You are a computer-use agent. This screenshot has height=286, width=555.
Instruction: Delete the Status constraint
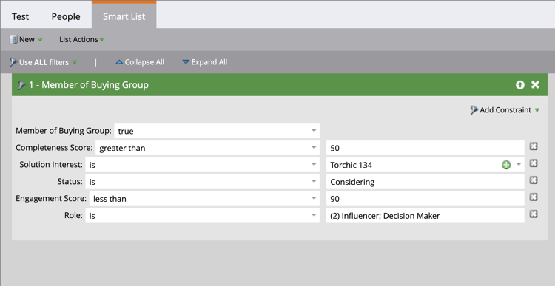click(x=534, y=180)
